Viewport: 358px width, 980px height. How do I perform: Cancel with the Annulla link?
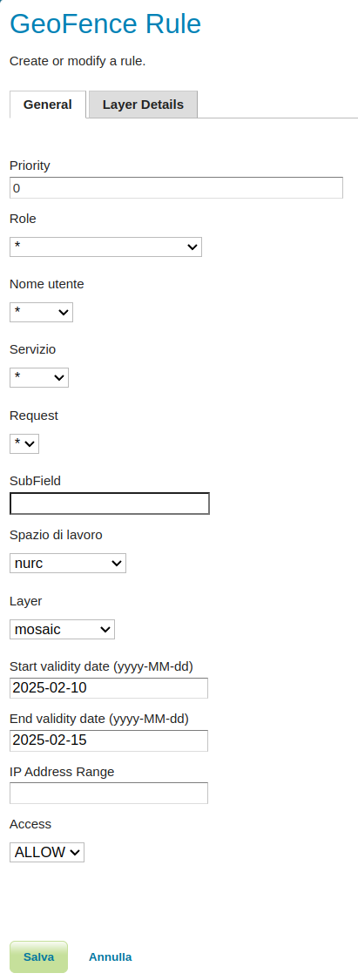tap(110, 956)
